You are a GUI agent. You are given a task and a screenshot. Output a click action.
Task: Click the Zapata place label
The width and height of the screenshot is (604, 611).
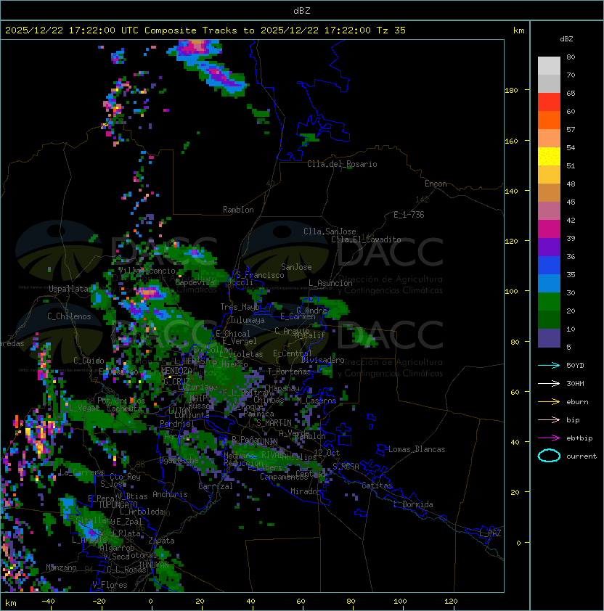tap(161, 541)
